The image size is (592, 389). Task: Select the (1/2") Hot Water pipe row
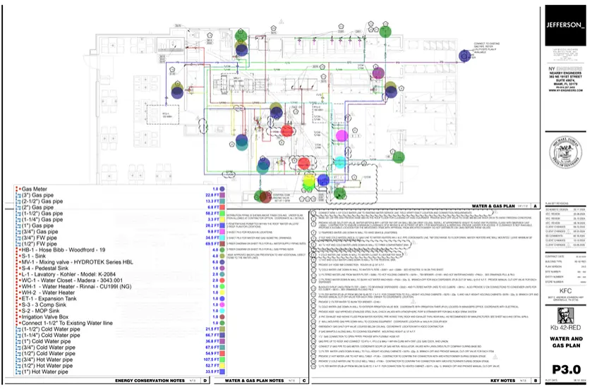[x=120, y=366]
